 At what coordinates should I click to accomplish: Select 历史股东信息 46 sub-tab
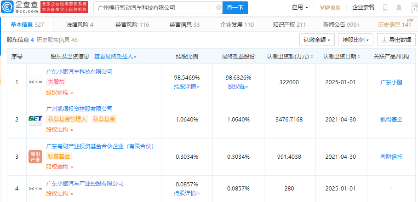tap(57, 40)
